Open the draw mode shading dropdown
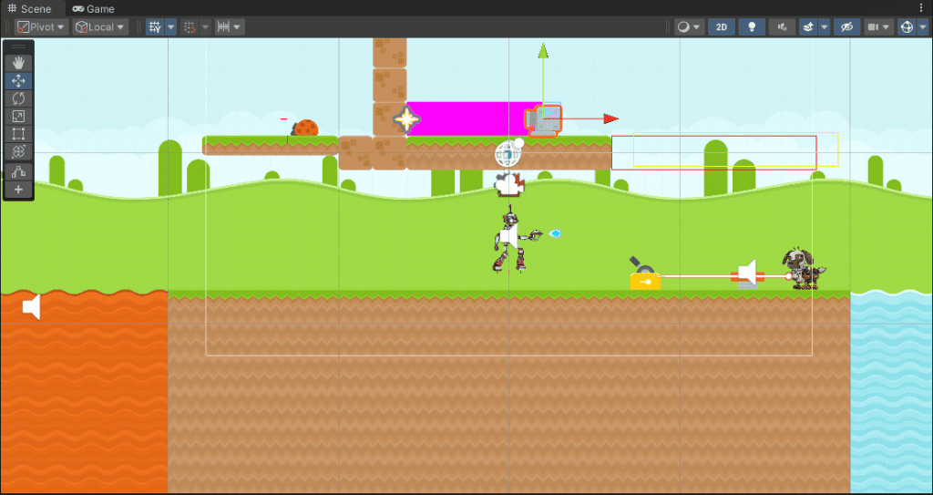This screenshot has width=933, height=495. click(x=690, y=26)
